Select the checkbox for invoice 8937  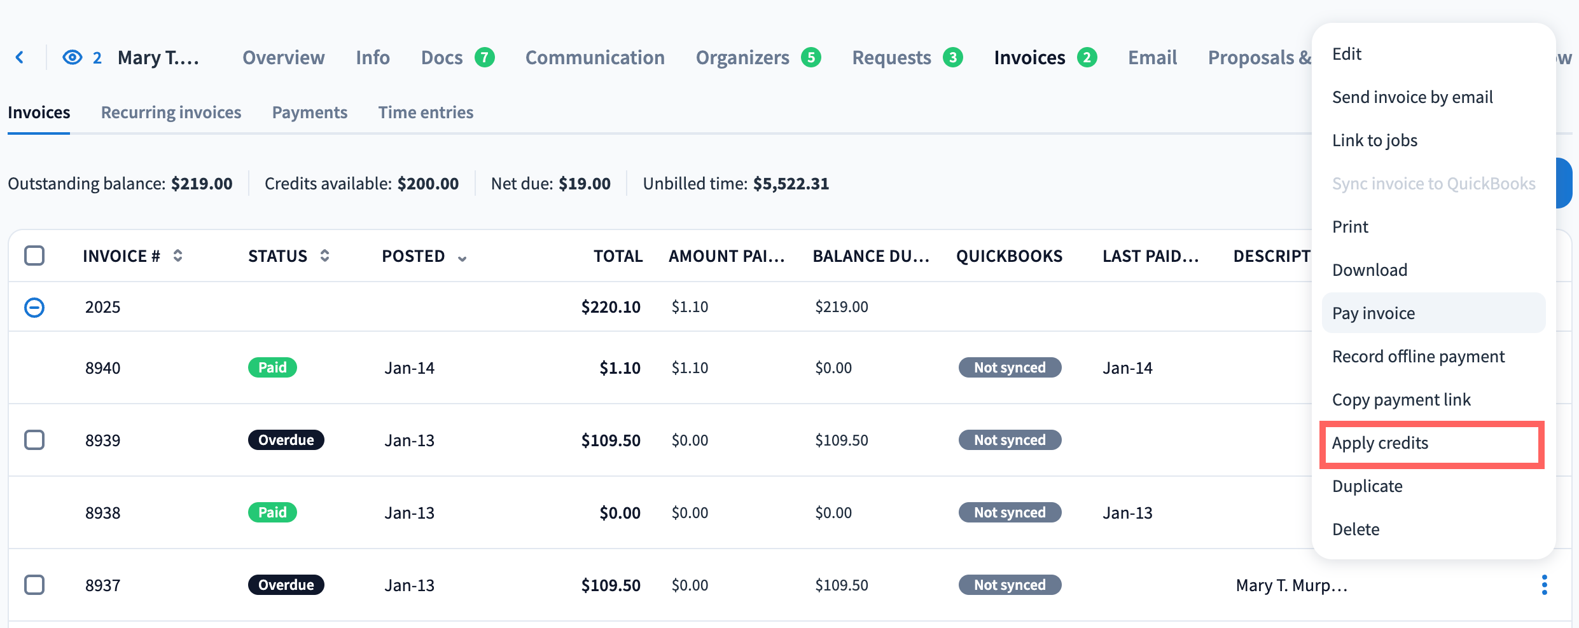(x=34, y=585)
